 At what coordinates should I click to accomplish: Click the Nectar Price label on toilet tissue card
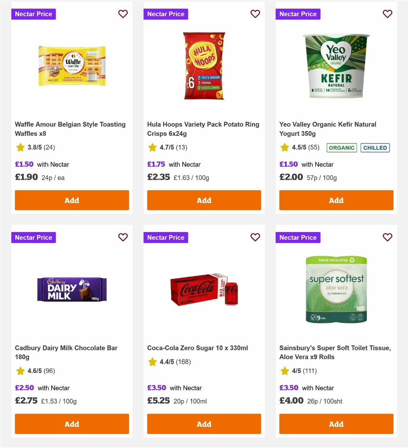pos(298,237)
